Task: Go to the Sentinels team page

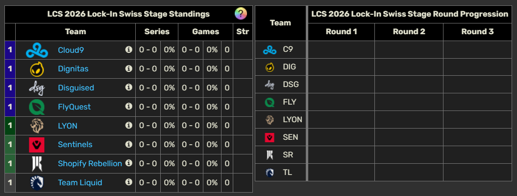Action: pos(75,145)
